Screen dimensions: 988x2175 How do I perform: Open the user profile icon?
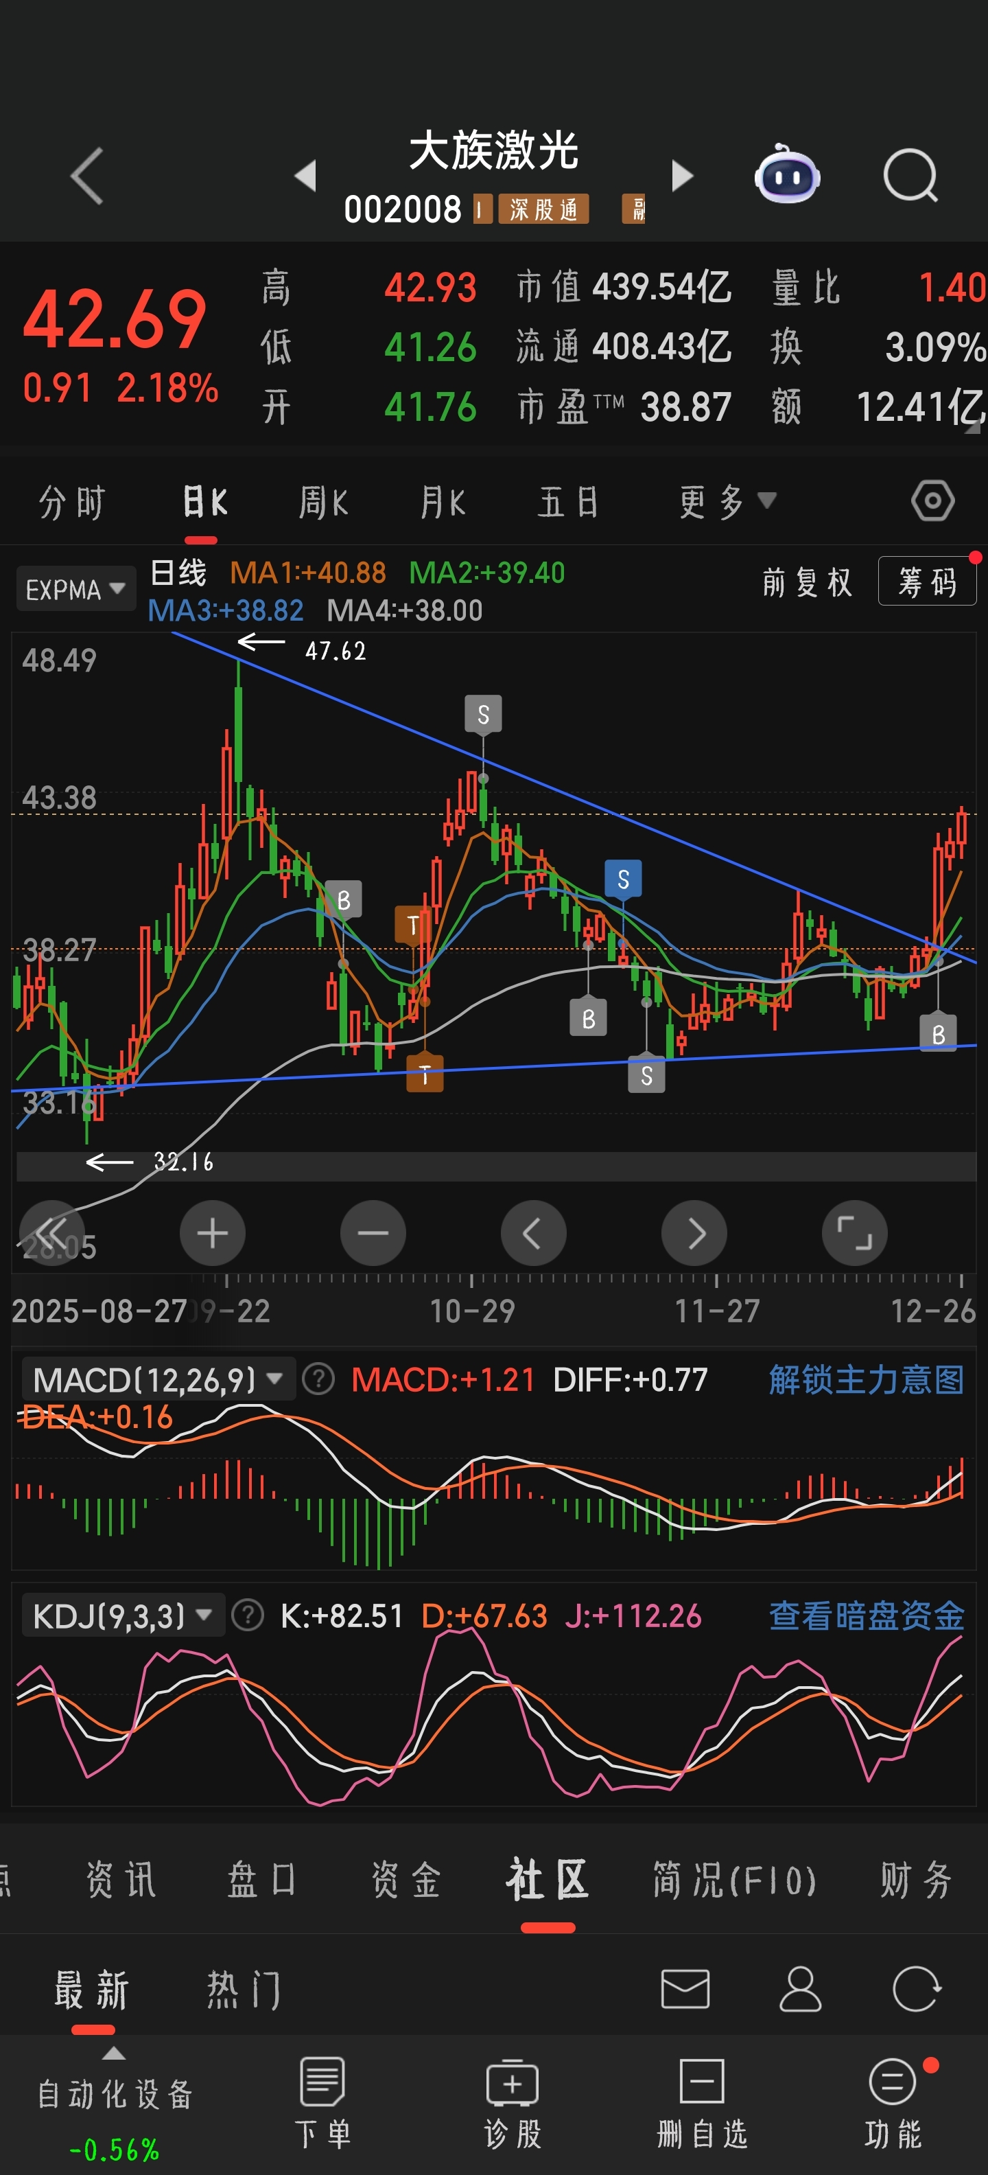pyautogui.click(x=800, y=1988)
